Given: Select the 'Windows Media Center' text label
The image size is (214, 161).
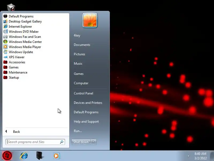Looking at the screenshot, I should (x=25, y=42).
